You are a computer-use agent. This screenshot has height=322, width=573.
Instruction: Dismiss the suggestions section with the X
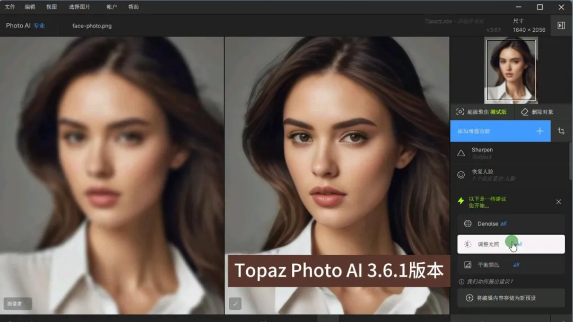558,202
